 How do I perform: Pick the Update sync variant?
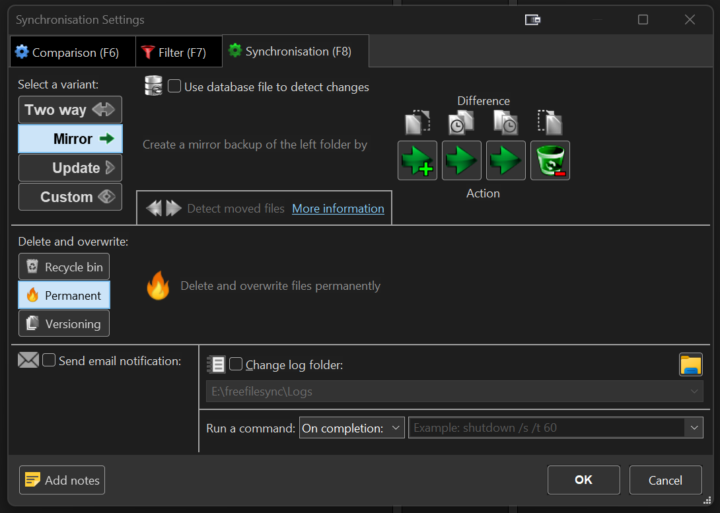point(70,168)
